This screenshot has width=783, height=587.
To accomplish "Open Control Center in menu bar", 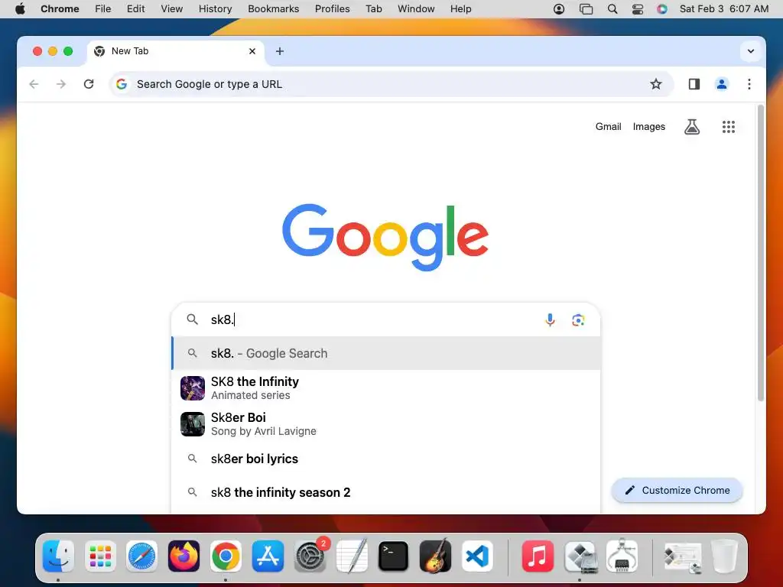I will [x=638, y=9].
